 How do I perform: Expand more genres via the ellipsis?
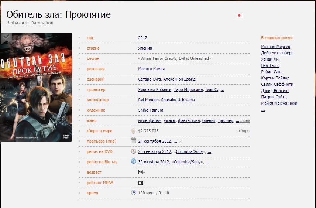[237, 121]
